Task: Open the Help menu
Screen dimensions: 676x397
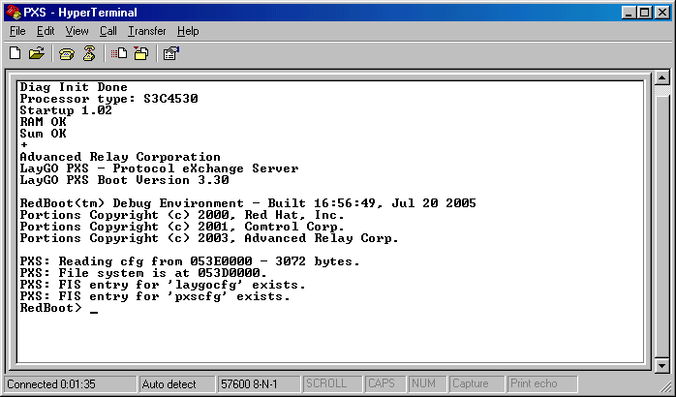Action: click(x=188, y=31)
